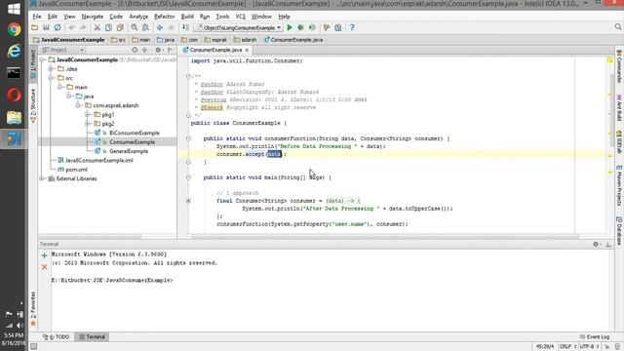Start debugging with the bug icon

click(301, 28)
